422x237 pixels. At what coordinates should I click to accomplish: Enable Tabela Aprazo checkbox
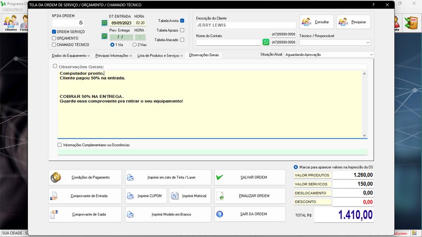click(x=182, y=30)
